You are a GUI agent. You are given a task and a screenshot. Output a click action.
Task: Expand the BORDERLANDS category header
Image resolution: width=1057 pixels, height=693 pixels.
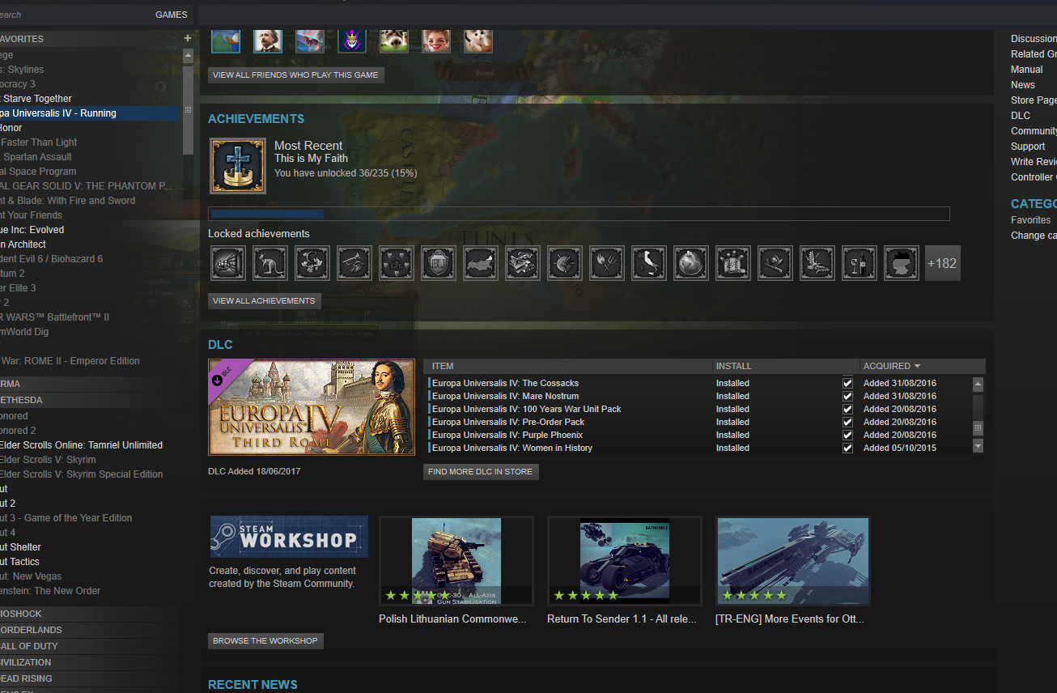point(90,630)
